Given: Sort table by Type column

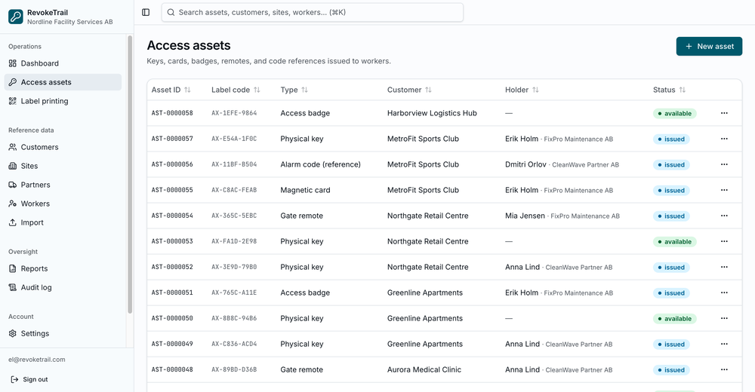Looking at the screenshot, I should [294, 90].
